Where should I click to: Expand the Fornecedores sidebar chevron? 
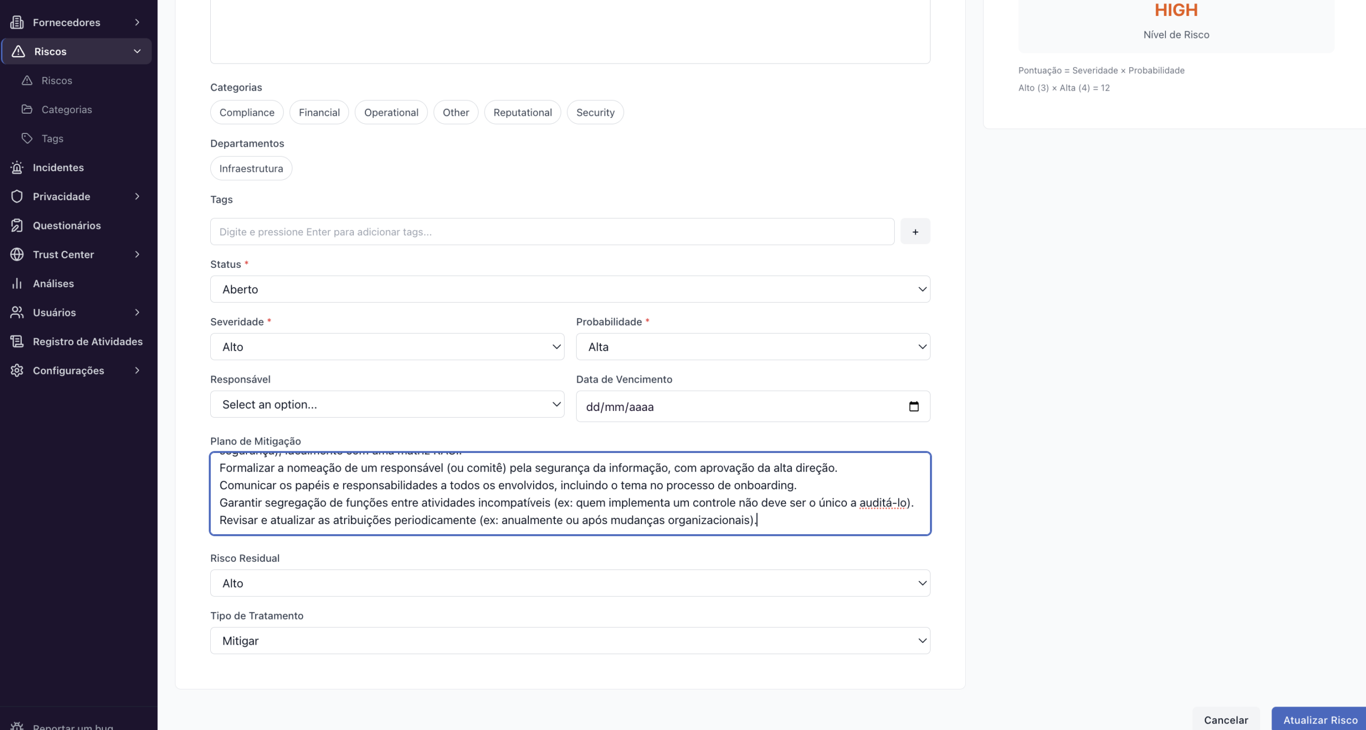coord(137,22)
